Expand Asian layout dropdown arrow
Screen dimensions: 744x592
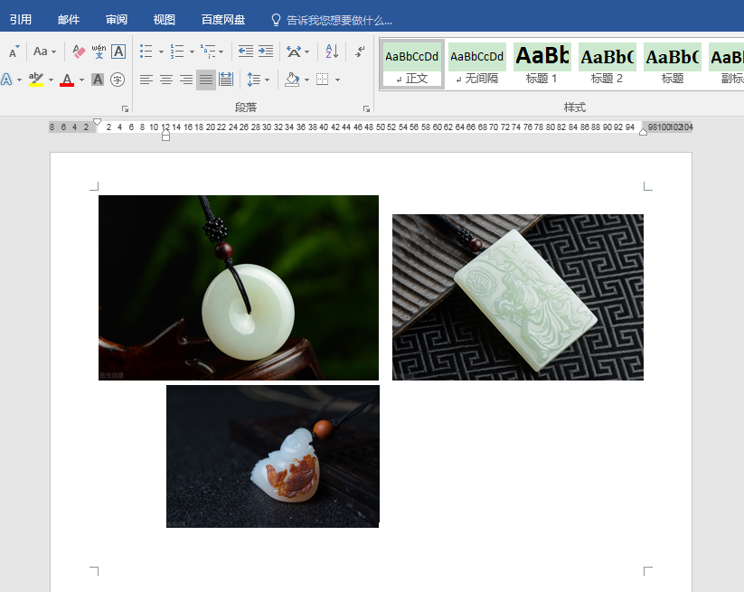coord(307,52)
